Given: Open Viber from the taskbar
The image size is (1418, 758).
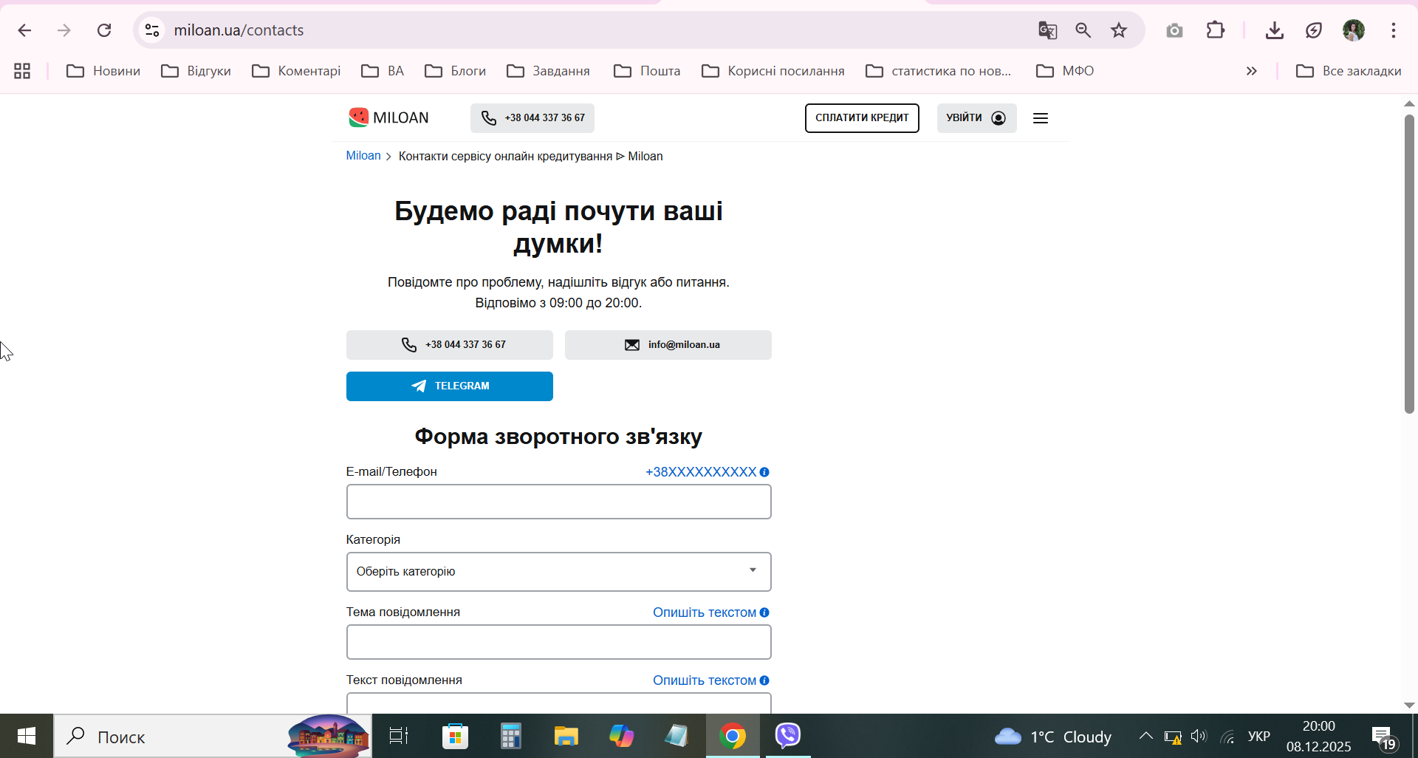Looking at the screenshot, I should pos(788,736).
